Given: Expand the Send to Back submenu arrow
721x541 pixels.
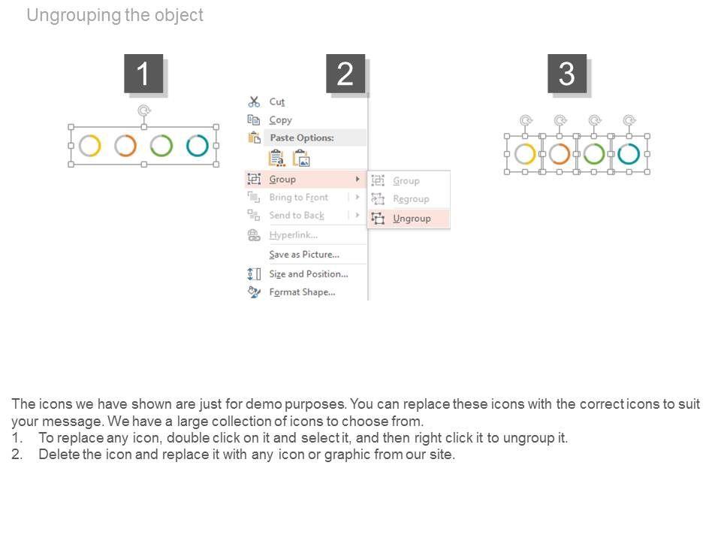Looking at the screenshot, I should pyautogui.click(x=357, y=216).
